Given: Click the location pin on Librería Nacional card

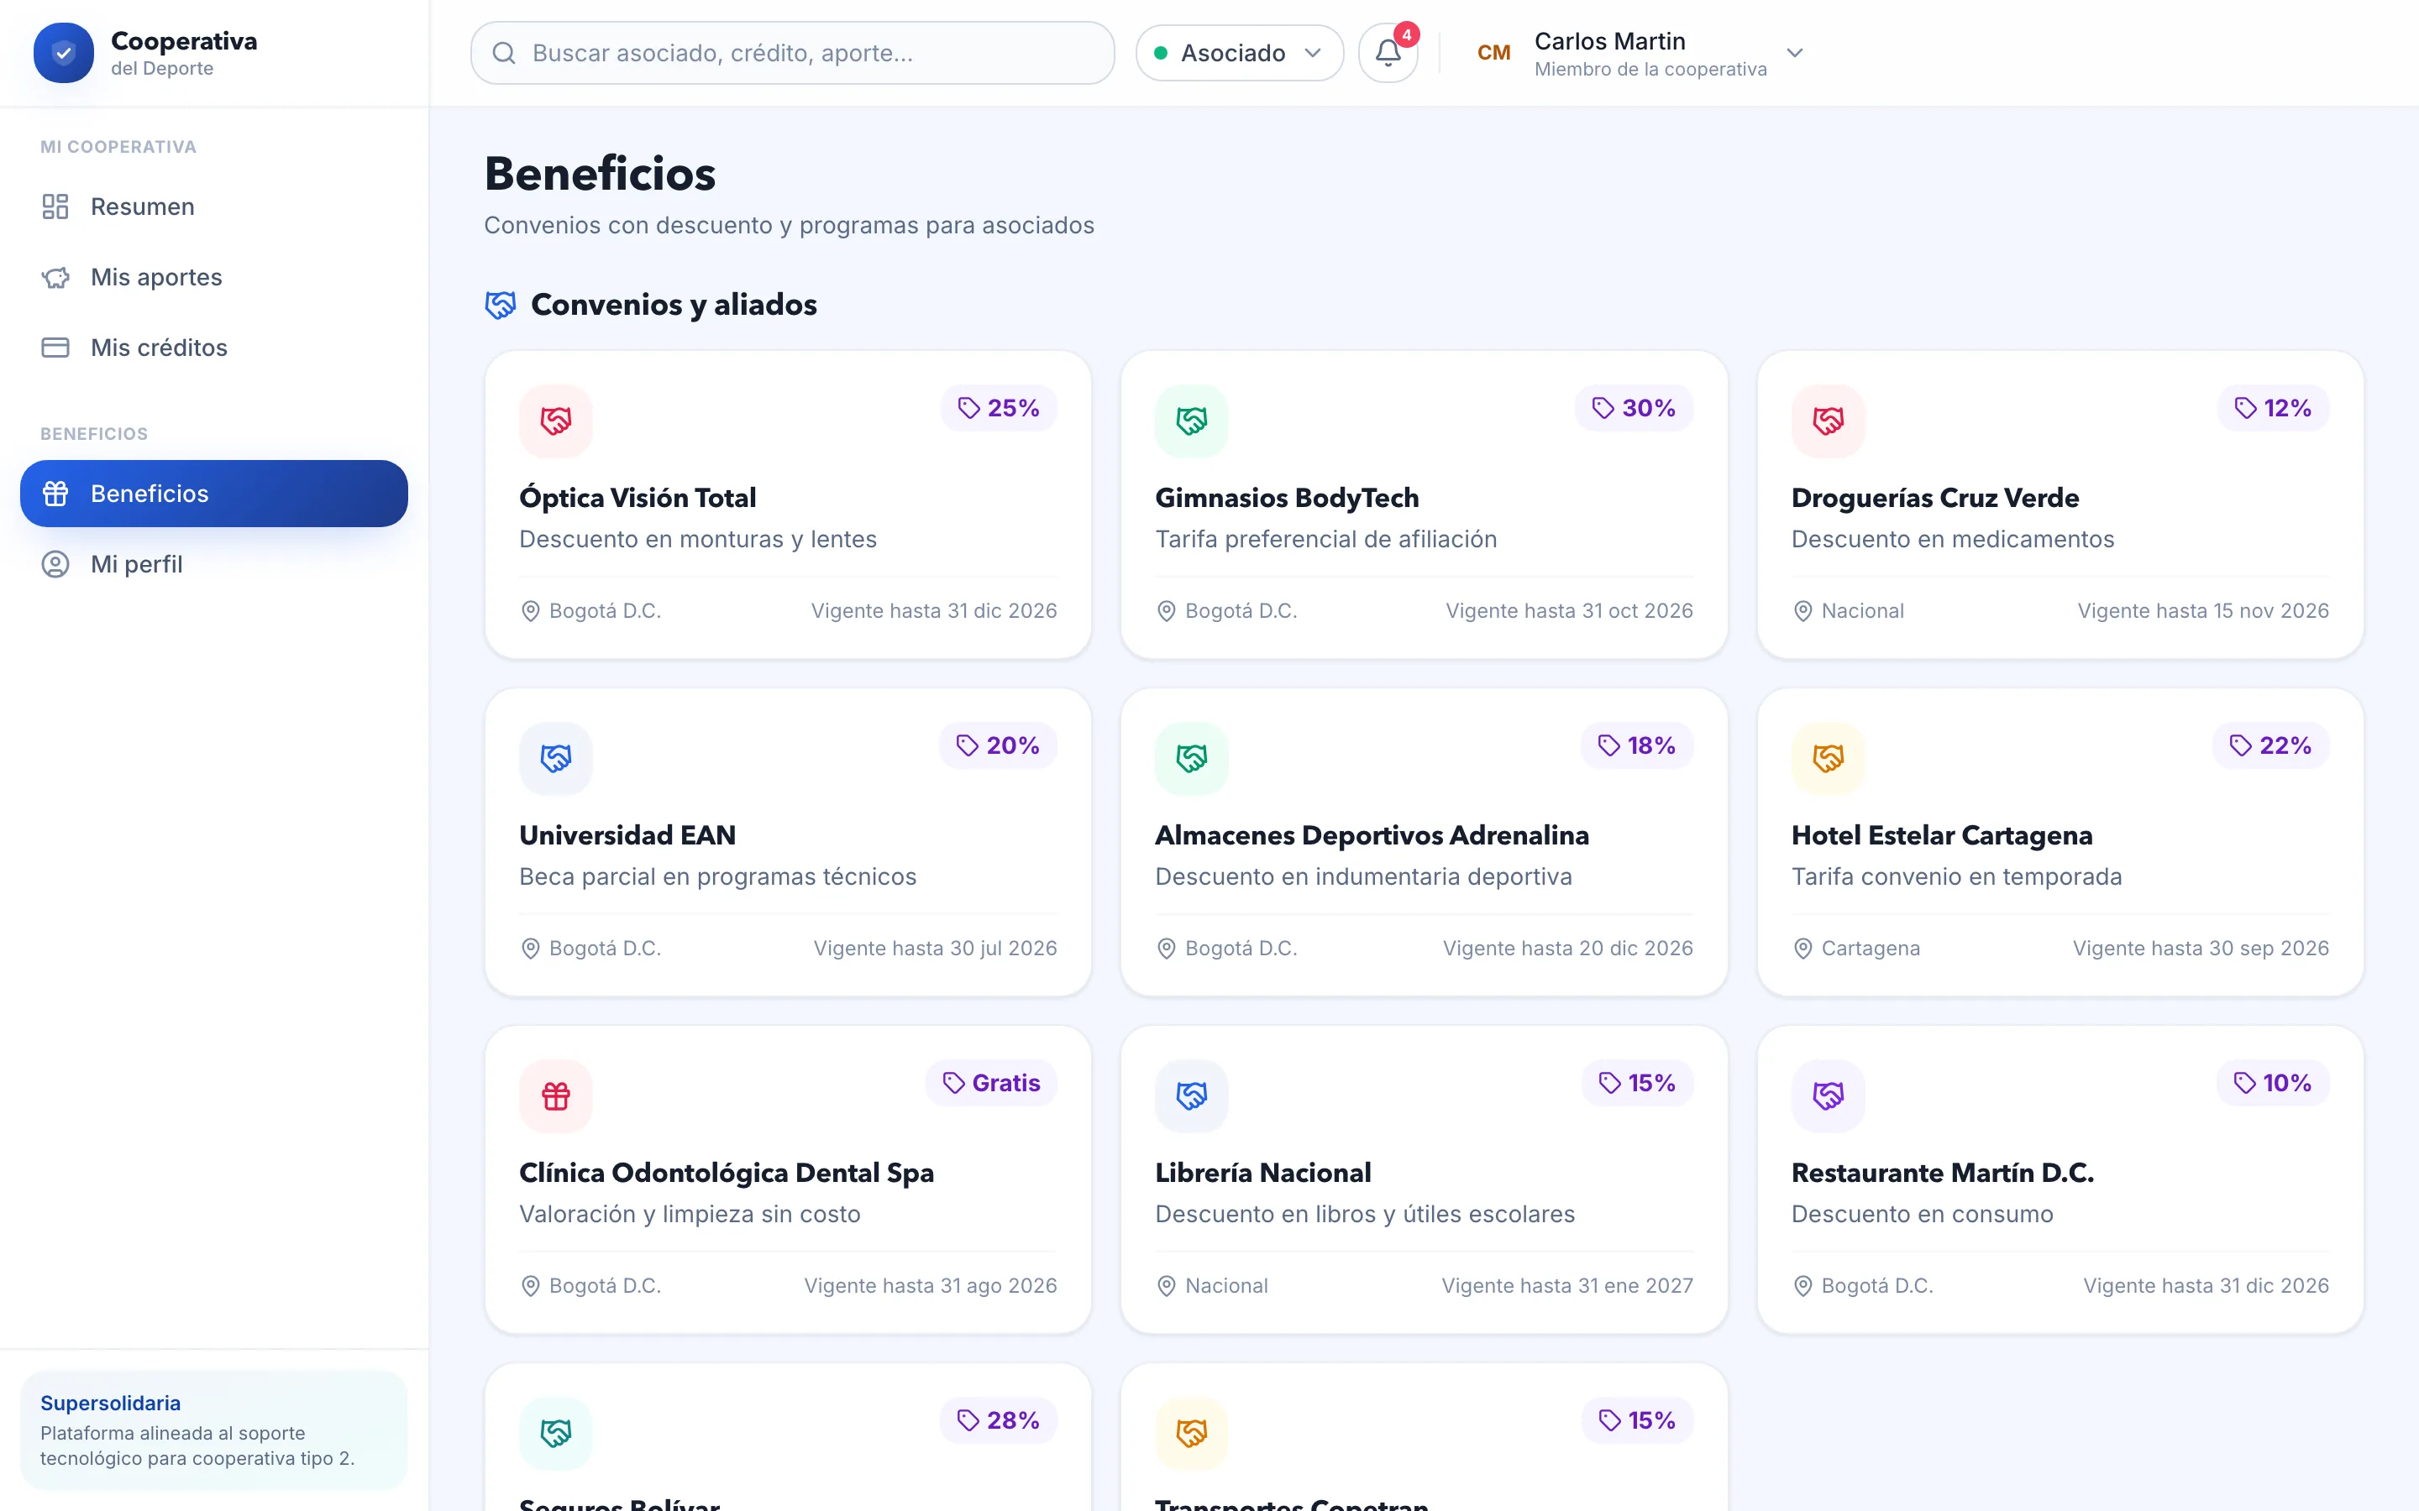Looking at the screenshot, I should pos(1166,1286).
